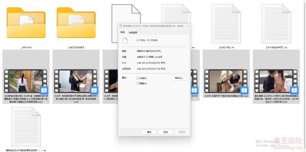Screen dimensions: 306x152
Task: Select the last .mp4 video in the row
Action: pos(276,77)
